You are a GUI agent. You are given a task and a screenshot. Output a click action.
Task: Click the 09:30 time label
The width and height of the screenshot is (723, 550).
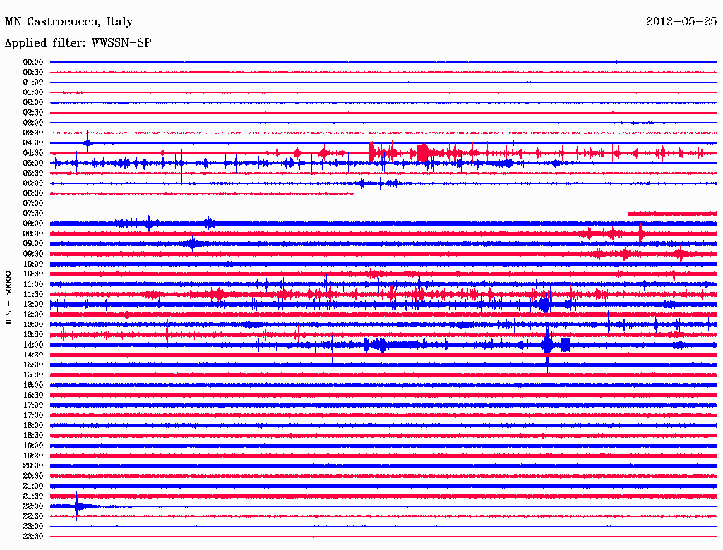pyautogui.click(x=33, y=255)
